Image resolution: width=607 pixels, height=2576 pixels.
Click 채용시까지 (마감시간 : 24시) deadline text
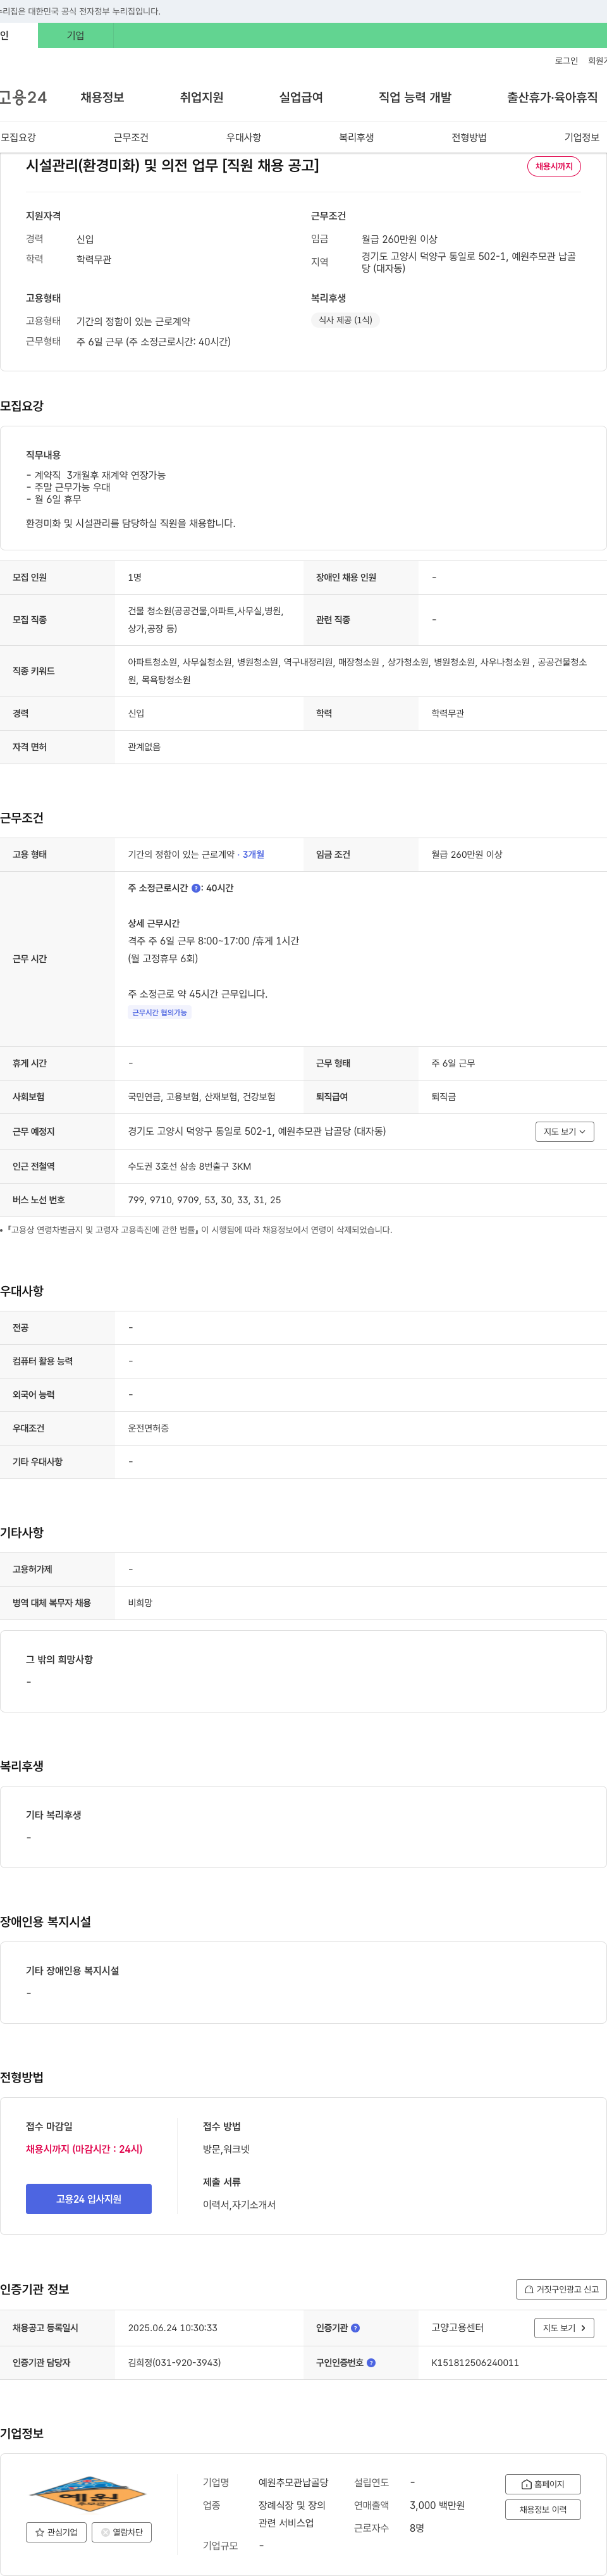point(84,2149)
